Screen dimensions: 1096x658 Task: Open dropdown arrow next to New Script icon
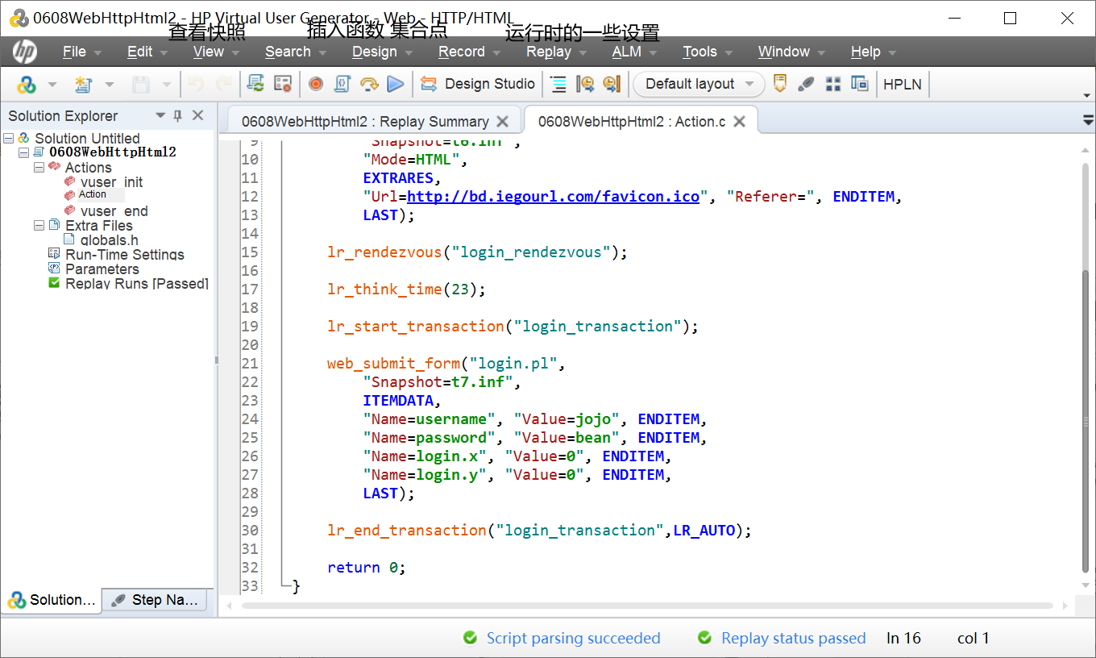point(109,84)
